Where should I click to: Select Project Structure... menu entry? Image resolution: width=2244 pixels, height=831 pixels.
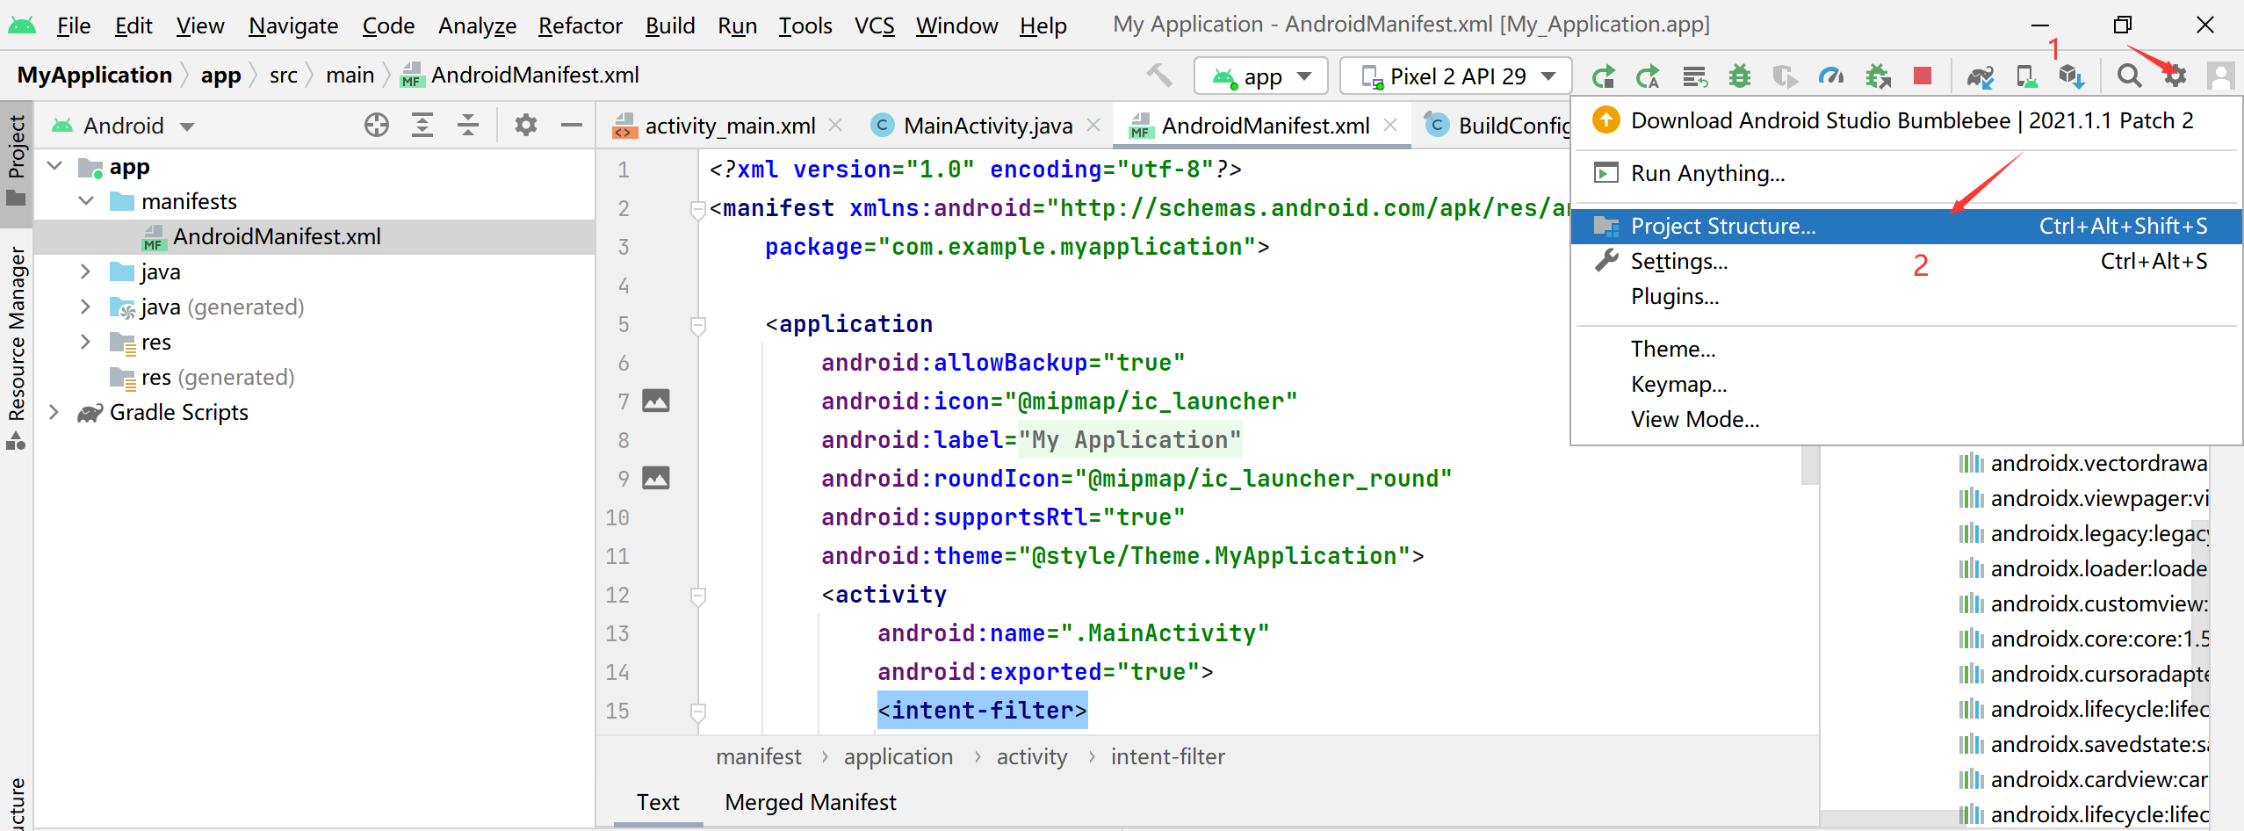pos(1906,226)
